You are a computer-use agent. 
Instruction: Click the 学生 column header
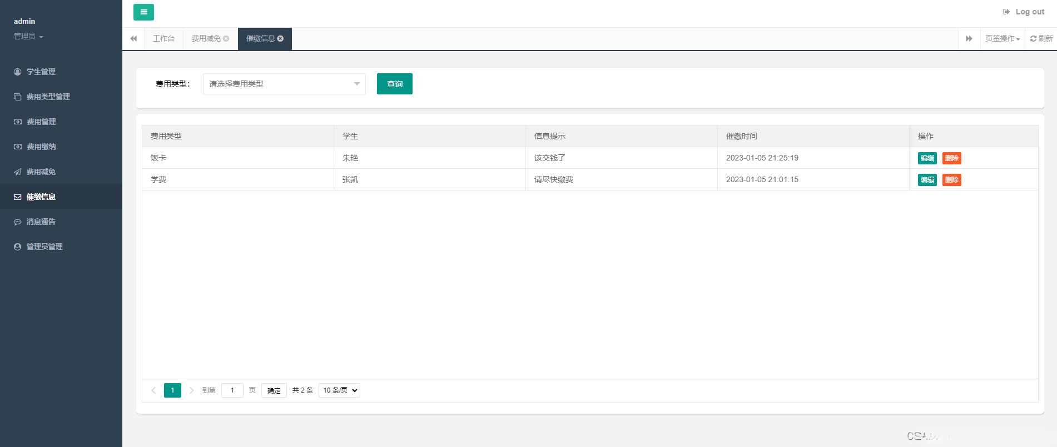(430, 136)
